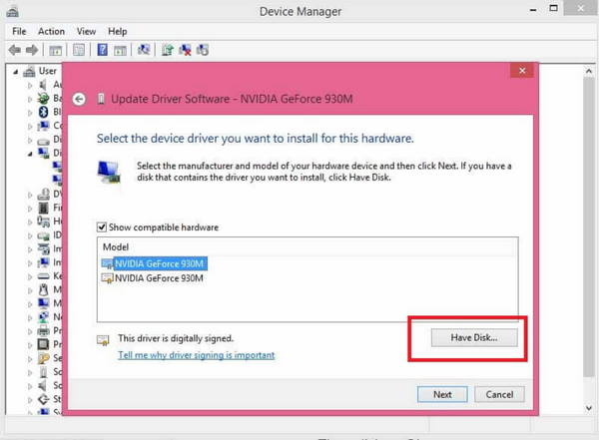This screenshot has width=599, height=440.
Task: Click the Update Driver Software toolbar icon
Action: (168, 49)
